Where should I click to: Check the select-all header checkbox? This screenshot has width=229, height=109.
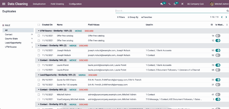pyautogui.click(x=39, y=25)
